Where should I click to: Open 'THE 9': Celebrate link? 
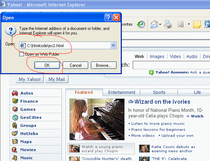169,159
